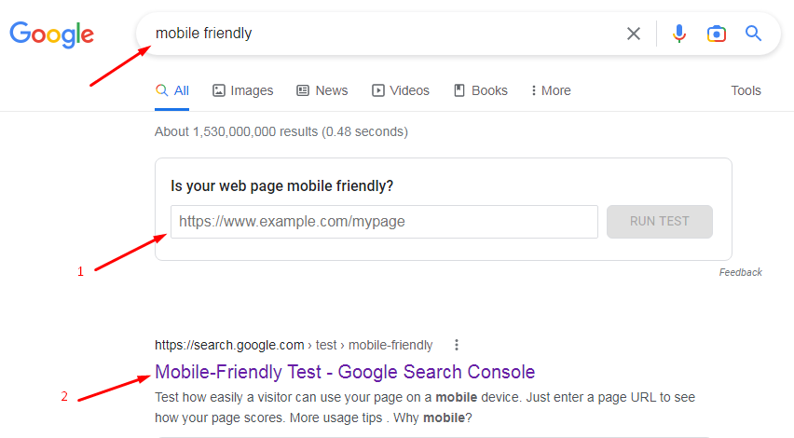Click the result snippet 'Test how easily a visitor'
The image size is (794, 438).
(425, 407)
